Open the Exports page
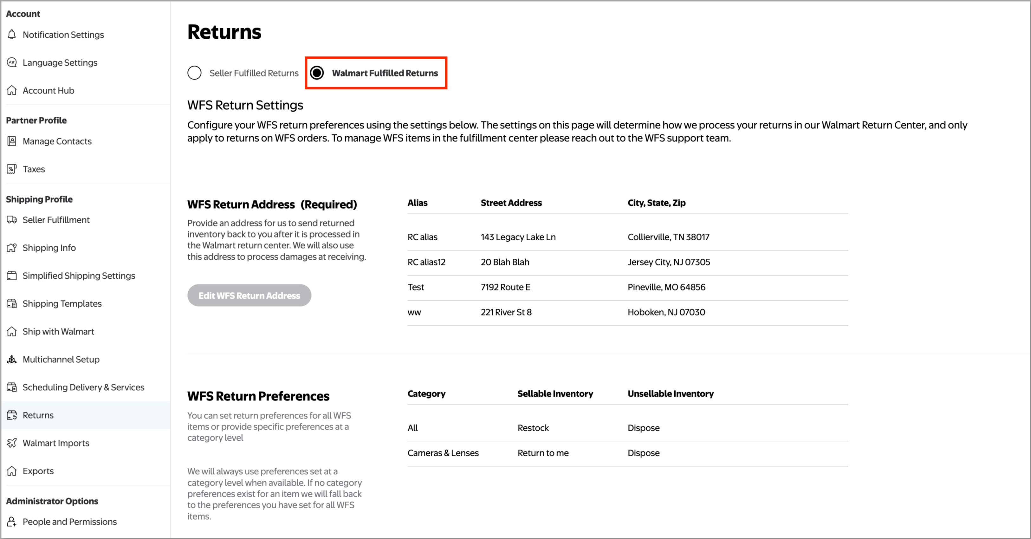The image size is (1031, 539). point(38,471)
